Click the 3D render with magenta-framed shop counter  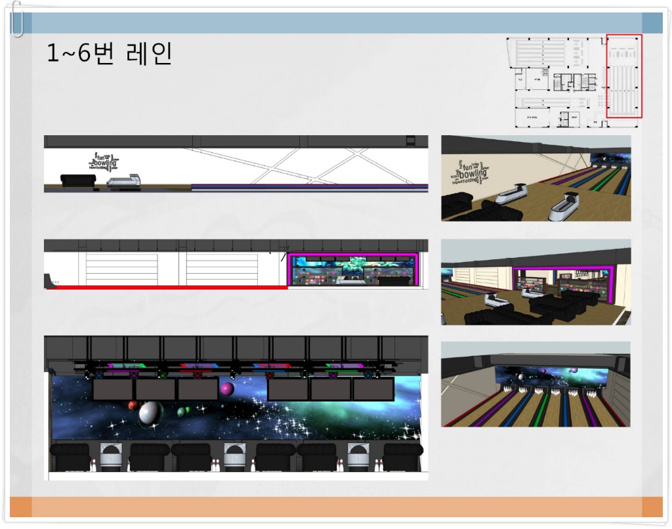[535, 282]
